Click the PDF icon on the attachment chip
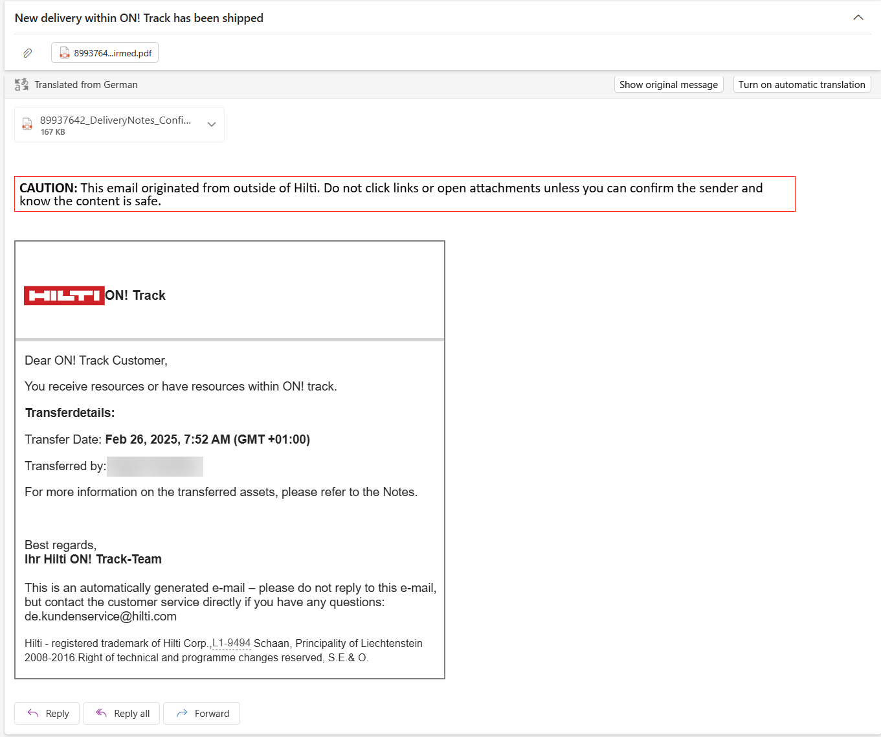Screen dimensions: 881x737 (x=65, y=53)
